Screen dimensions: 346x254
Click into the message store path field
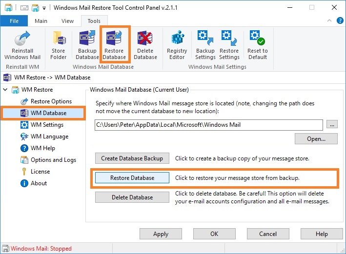pyautogui.click(x=209, y=125)
